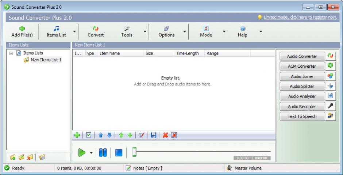
Task: Click the delete items list folder icon
Action: (x=30, y=157)
